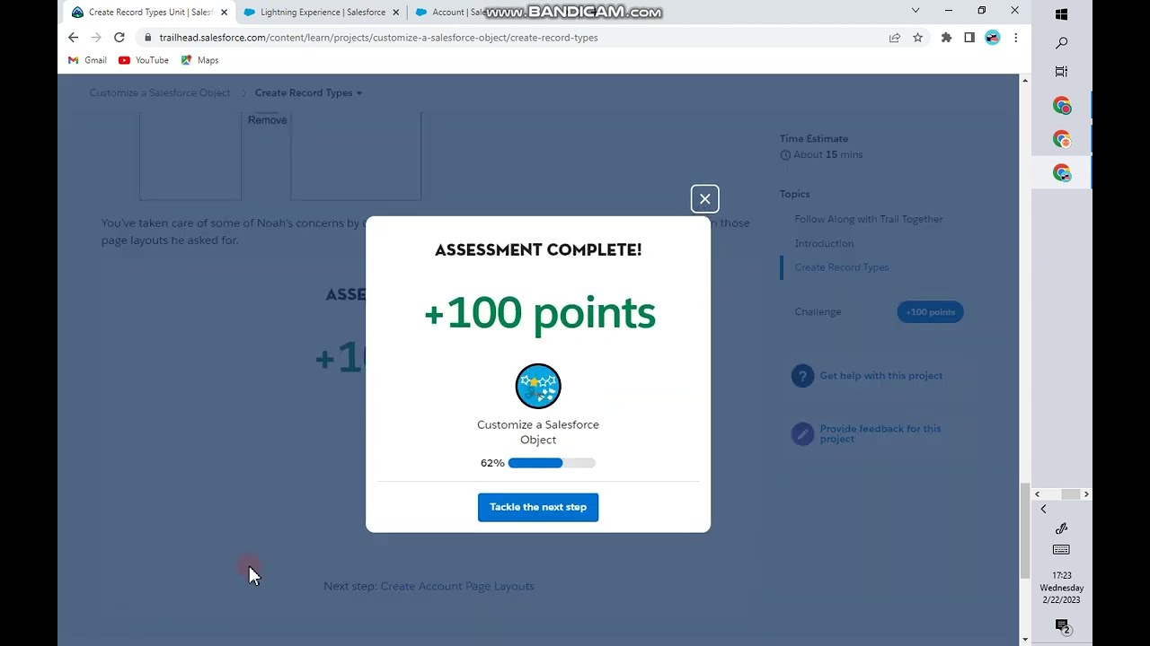The width and height of the screenshot is (1150, 646).
Task: Click Tackle the next step button
Action: [x=538, y=507]
